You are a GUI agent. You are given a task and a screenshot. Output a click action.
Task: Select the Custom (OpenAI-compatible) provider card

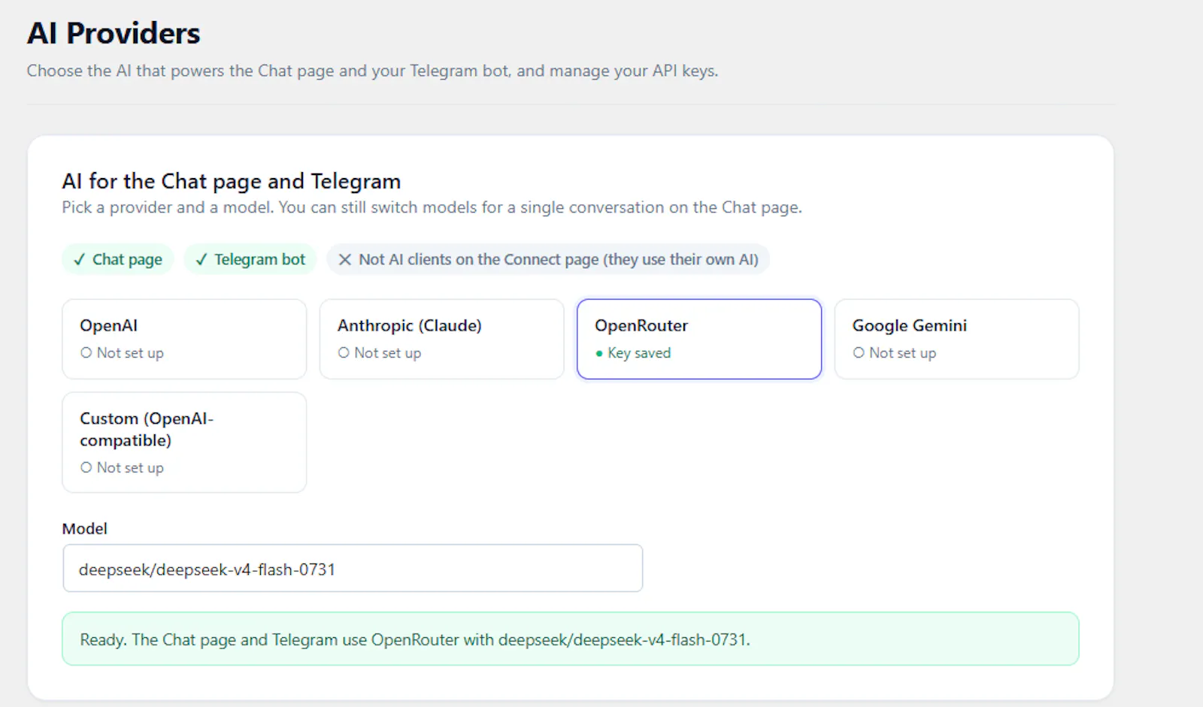184,443
